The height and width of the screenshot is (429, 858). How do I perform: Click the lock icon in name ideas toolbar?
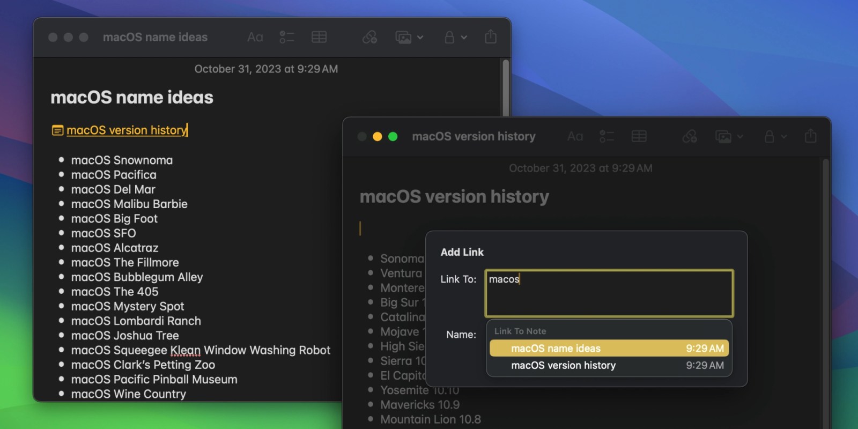449,38
